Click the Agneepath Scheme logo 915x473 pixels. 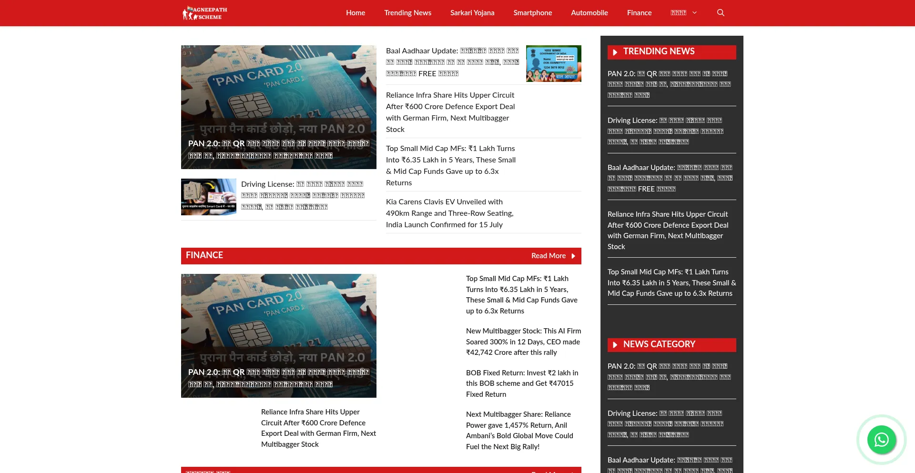point(205,13)
